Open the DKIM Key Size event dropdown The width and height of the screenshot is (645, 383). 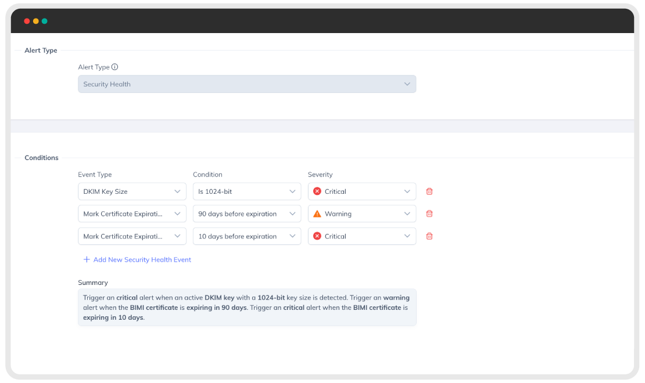(132, 191)
